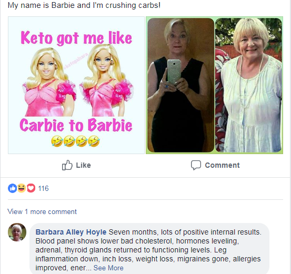This screenshot has height=274, width=291.
Task: Click Barbara's comment text about blood panel
Action: (148, 250)
